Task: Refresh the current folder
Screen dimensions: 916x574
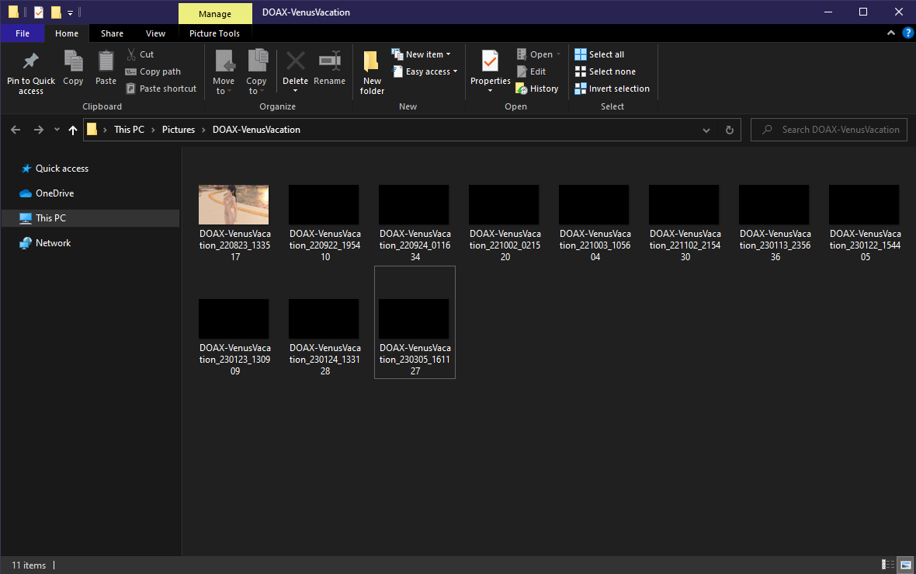Action: click(729, 130)
